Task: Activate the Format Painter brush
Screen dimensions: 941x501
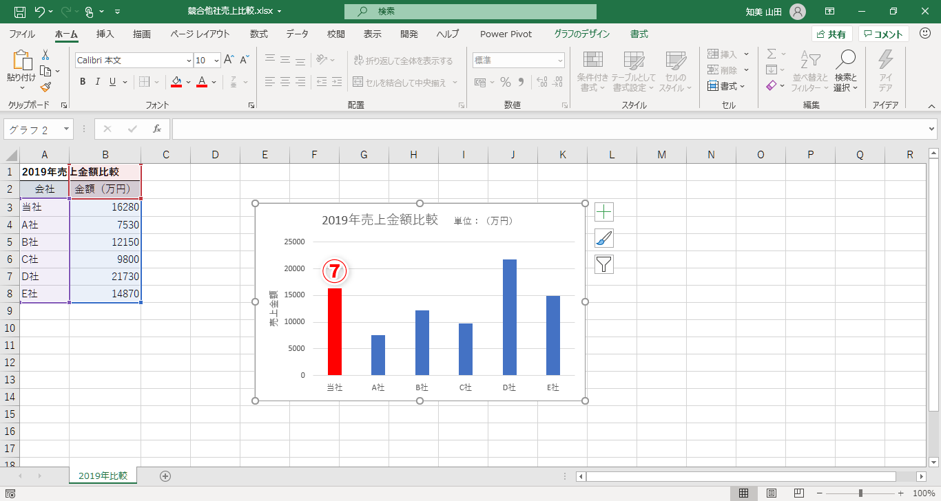Action: coord(45,87)
